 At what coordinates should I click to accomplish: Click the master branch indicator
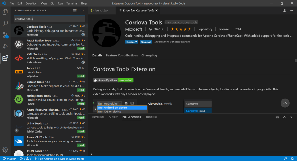pyautogui.click(x=10, y=159)
